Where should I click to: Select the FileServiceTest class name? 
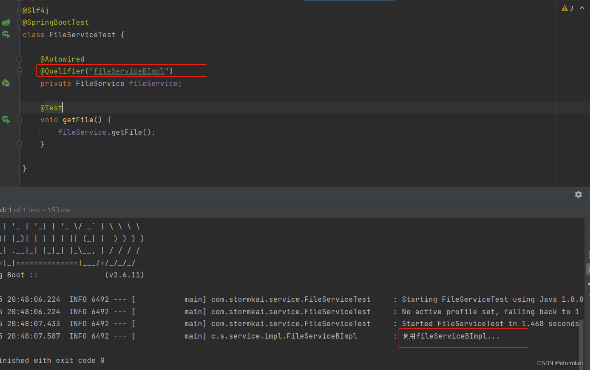pos(83,35)
